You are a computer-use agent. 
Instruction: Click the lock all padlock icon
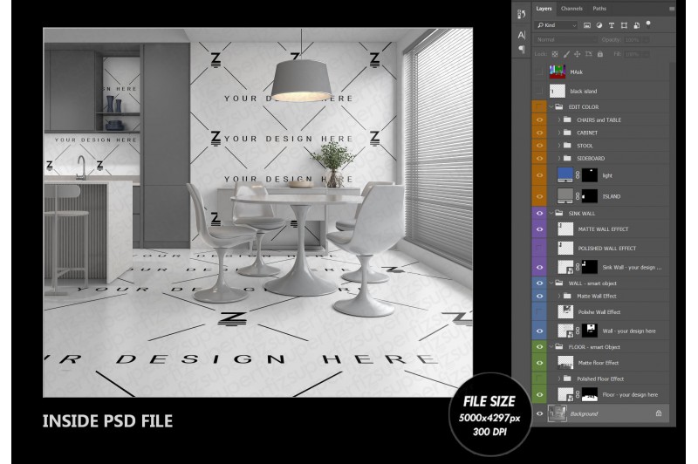point(600,54)
